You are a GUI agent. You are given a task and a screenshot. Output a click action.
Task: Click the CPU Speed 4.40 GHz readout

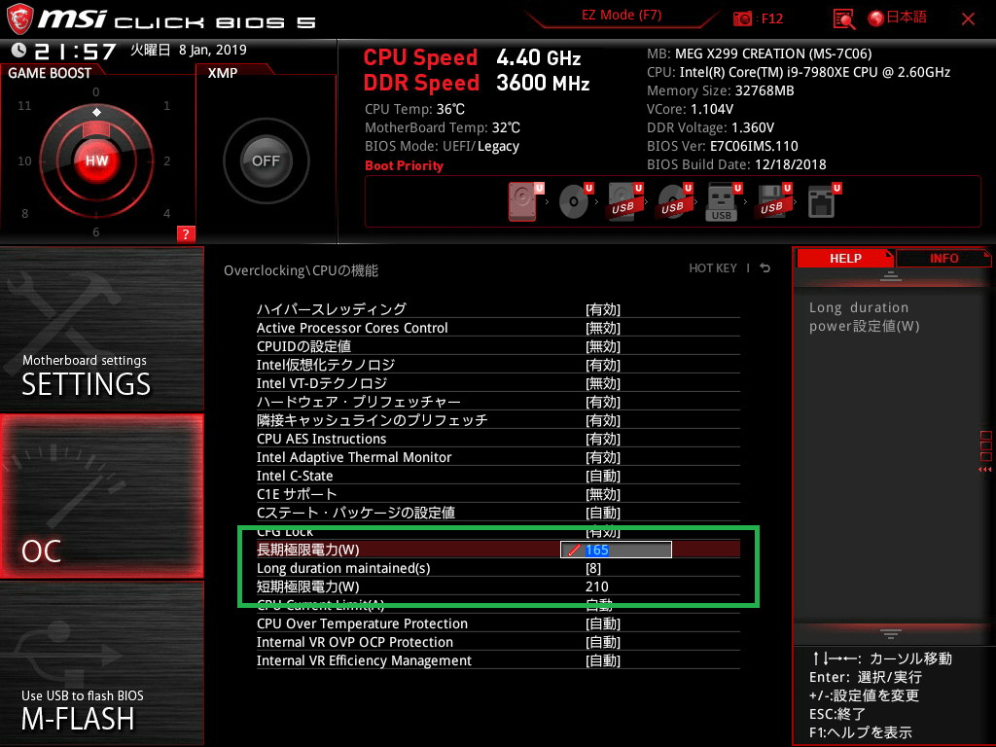point(472,57)
